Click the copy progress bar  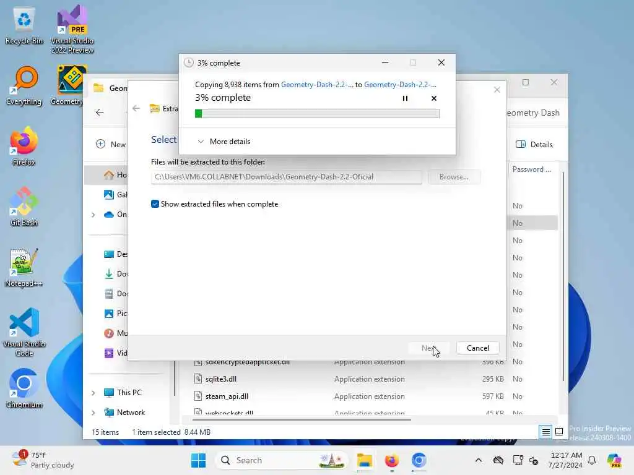(317, 114)
